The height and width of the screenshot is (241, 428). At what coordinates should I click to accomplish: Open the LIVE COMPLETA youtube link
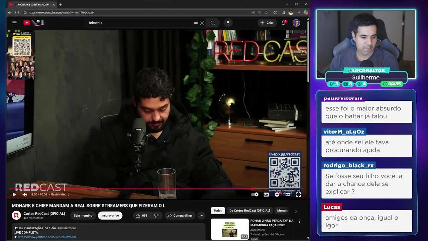[49, 237]
